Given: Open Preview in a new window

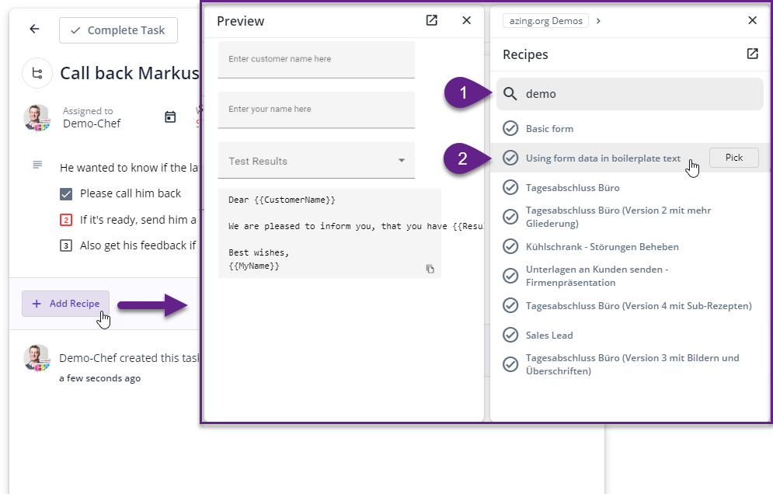Looking at the screenshot, I should coord(432,21).
